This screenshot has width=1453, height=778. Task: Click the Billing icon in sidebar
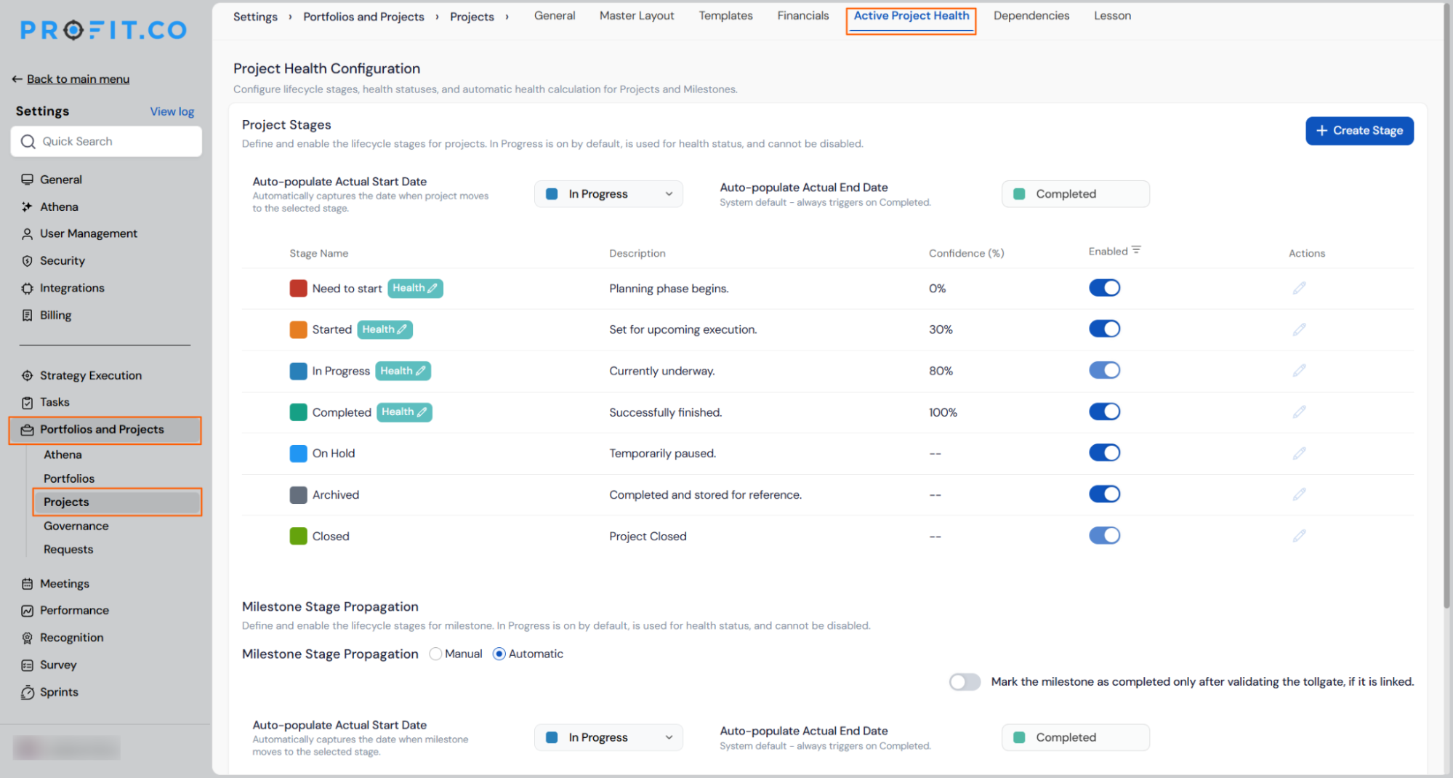coord(27,316)
